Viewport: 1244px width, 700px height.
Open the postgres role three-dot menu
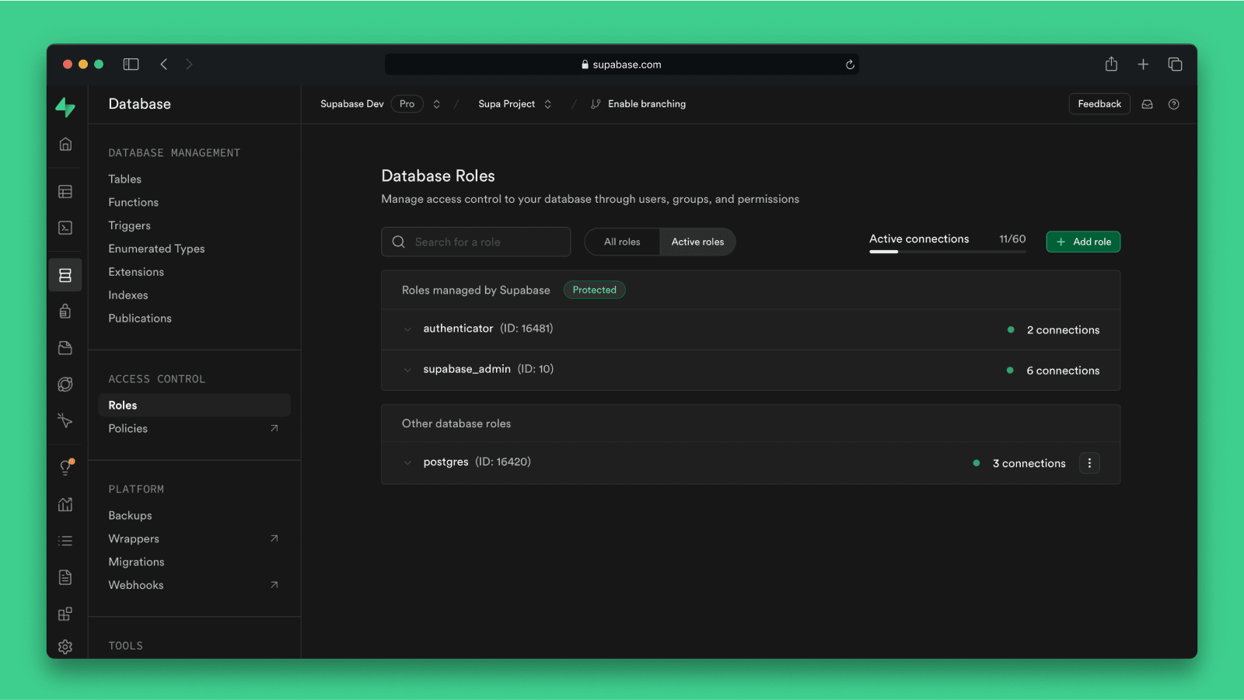(x=1089, y=463)
